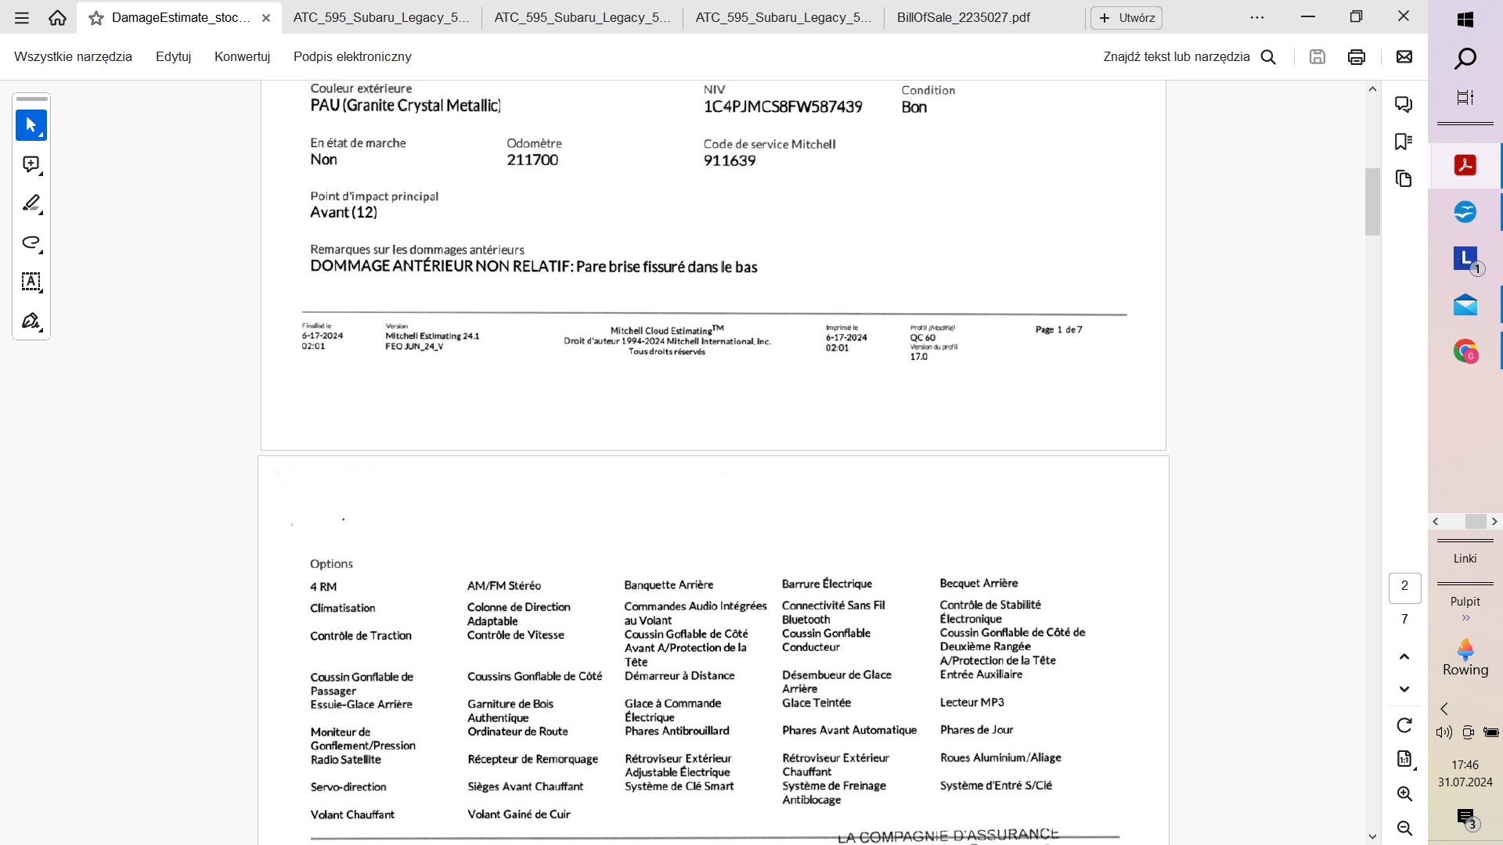Open the Acrobat hamburger menu
This screenshot has width=1503, height=845.
[x=21, y=17]
